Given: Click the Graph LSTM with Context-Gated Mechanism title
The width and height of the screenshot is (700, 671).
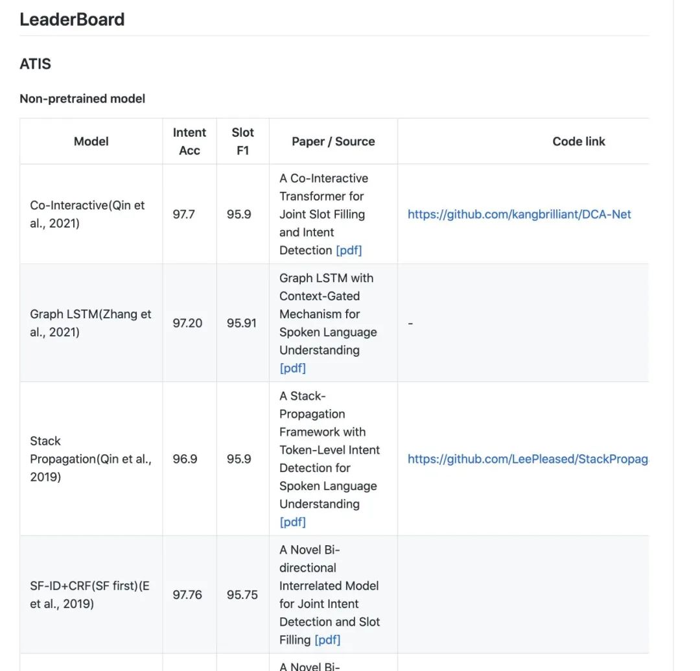Looking at the screenshot, I should 328,314.
